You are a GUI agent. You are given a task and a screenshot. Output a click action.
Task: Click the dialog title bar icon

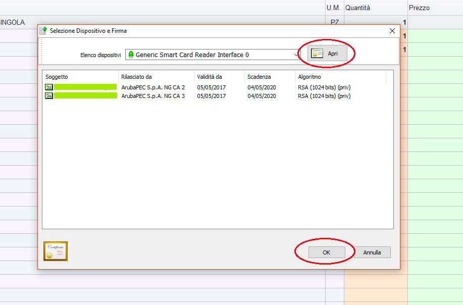43,31
